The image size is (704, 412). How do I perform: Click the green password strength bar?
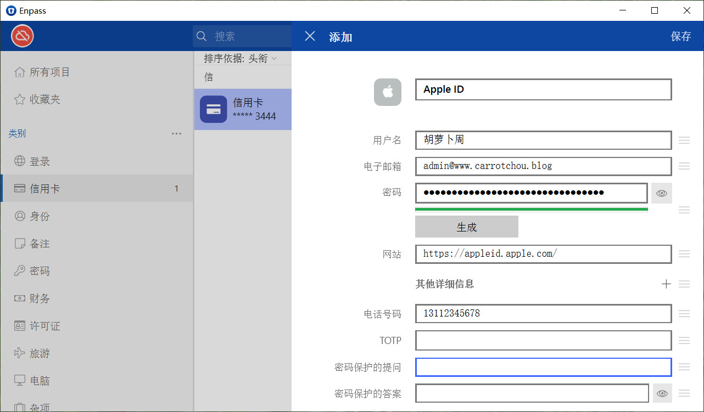click(x=532, y=209)
